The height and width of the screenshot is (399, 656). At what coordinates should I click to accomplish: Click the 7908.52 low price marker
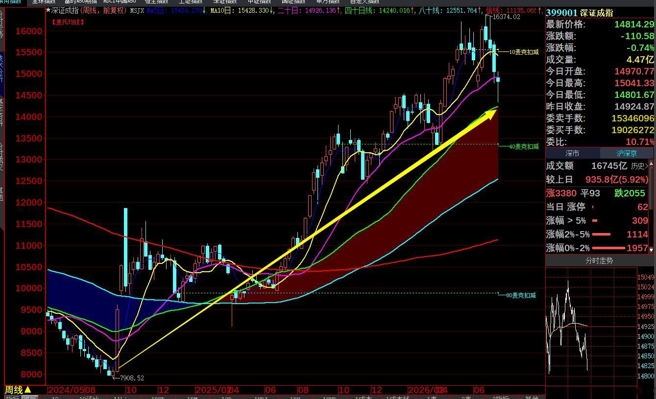pyautogui.click(x=131, y=378)
